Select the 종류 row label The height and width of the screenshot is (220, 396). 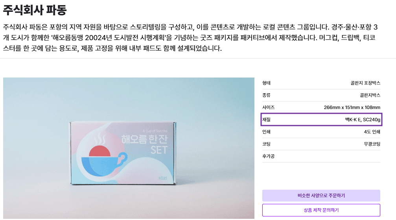point(266,95)
